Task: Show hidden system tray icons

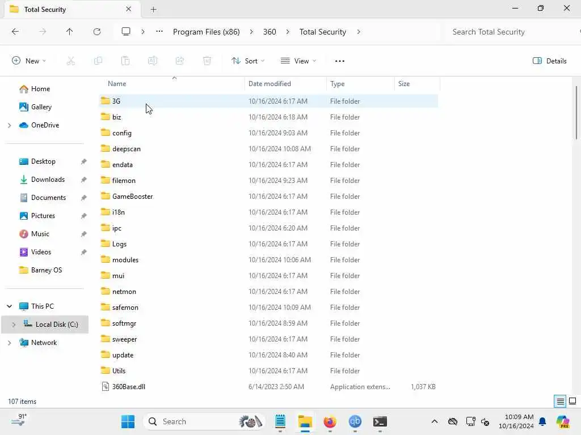Action: (435, 421)
